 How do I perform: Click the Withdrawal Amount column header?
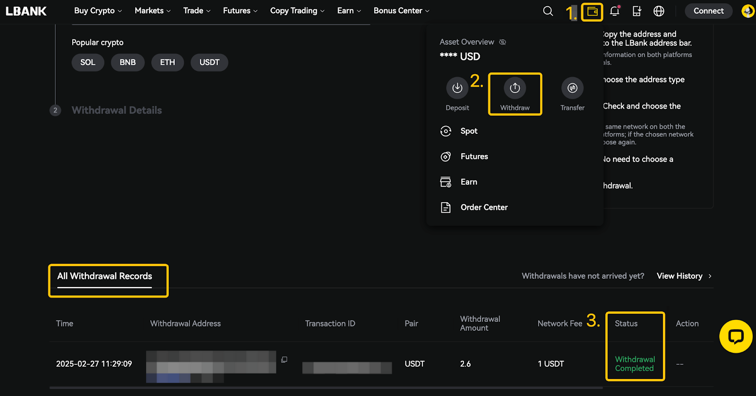point(480,324)
